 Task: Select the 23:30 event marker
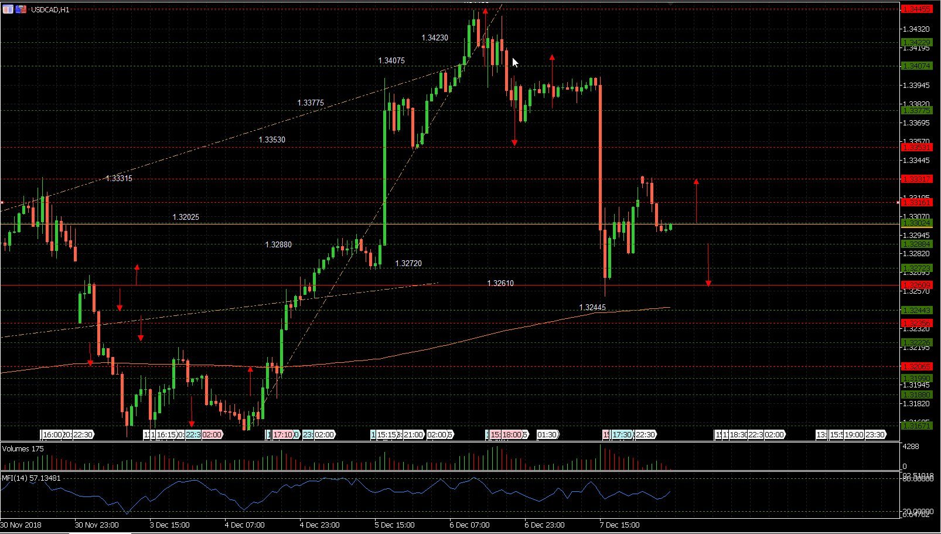click(x=875, y=434)
